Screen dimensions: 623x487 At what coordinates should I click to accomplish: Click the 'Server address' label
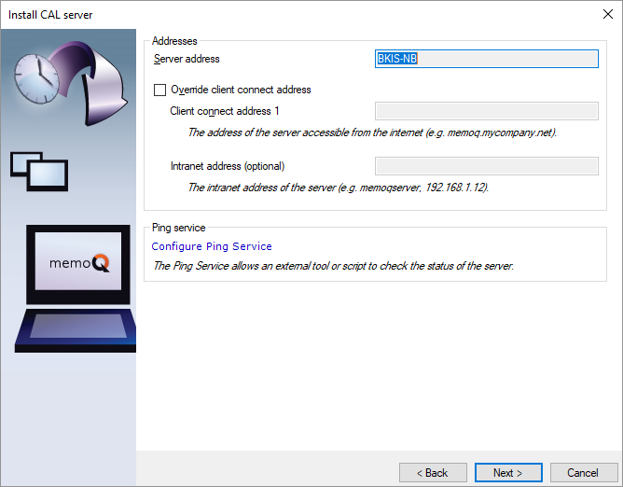(x=187, y=59)
